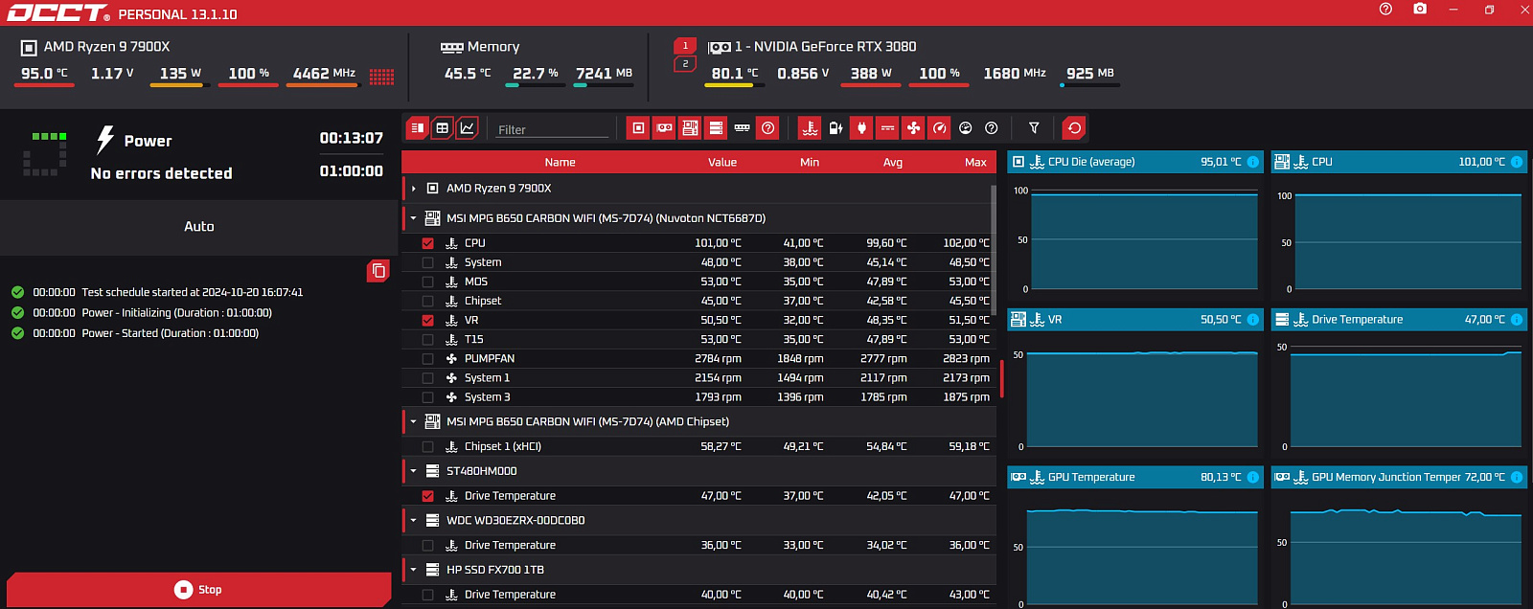This screenshot has width=1533, height=609.
Task: Click the CPU Die (average) graph area
Action: pyautogui.click(x=1144, y=239)
